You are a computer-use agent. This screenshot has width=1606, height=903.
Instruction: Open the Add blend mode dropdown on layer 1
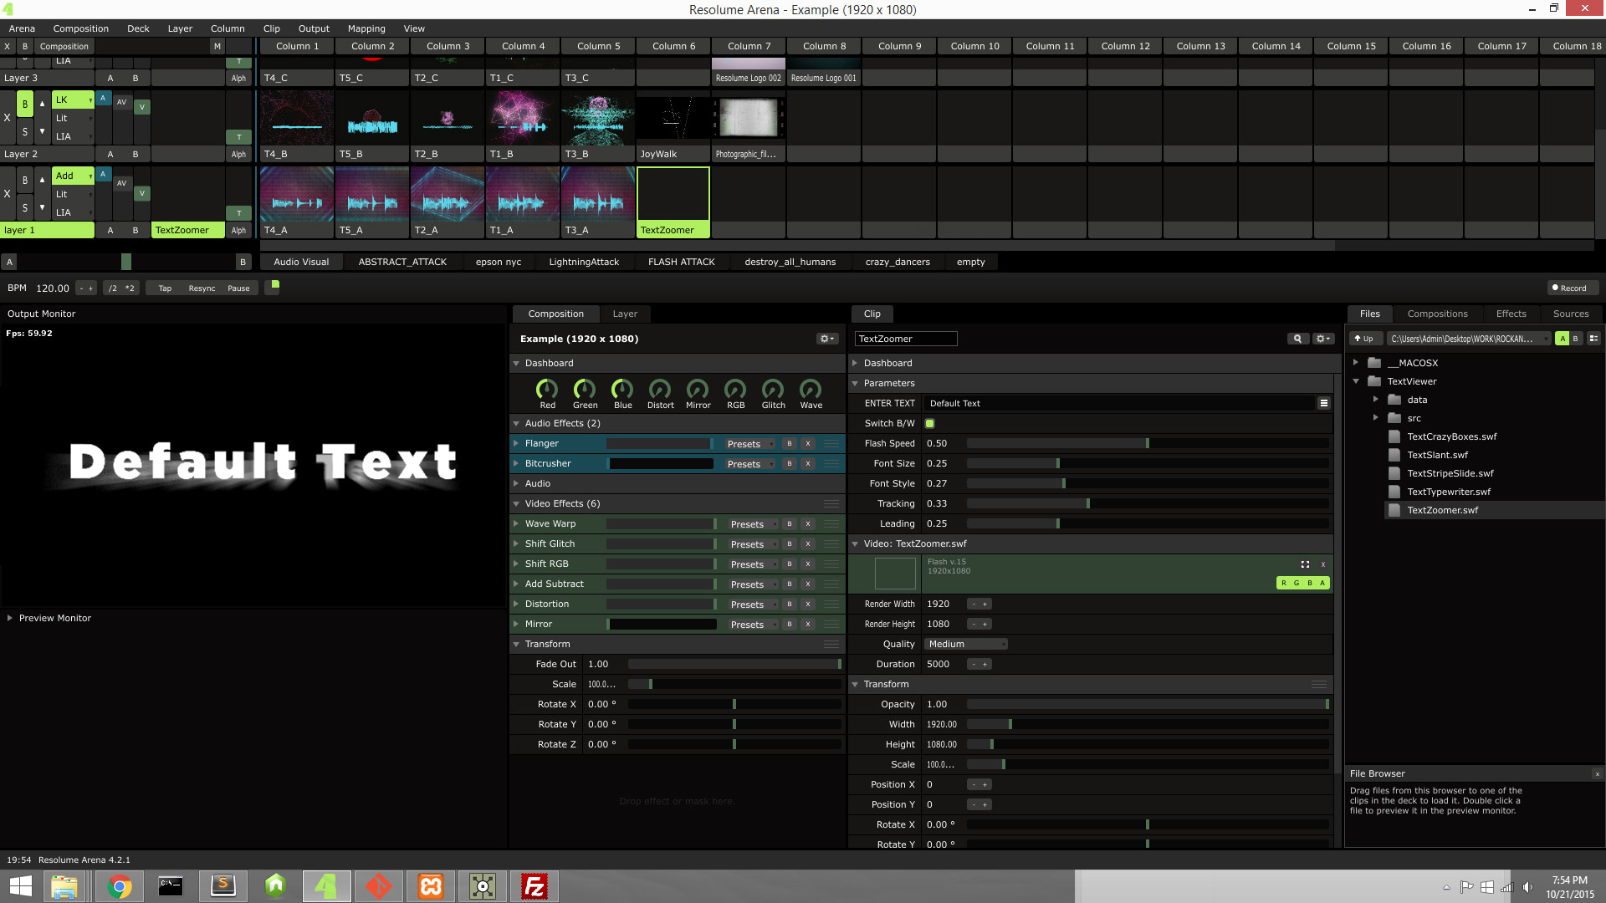[73, 176]
